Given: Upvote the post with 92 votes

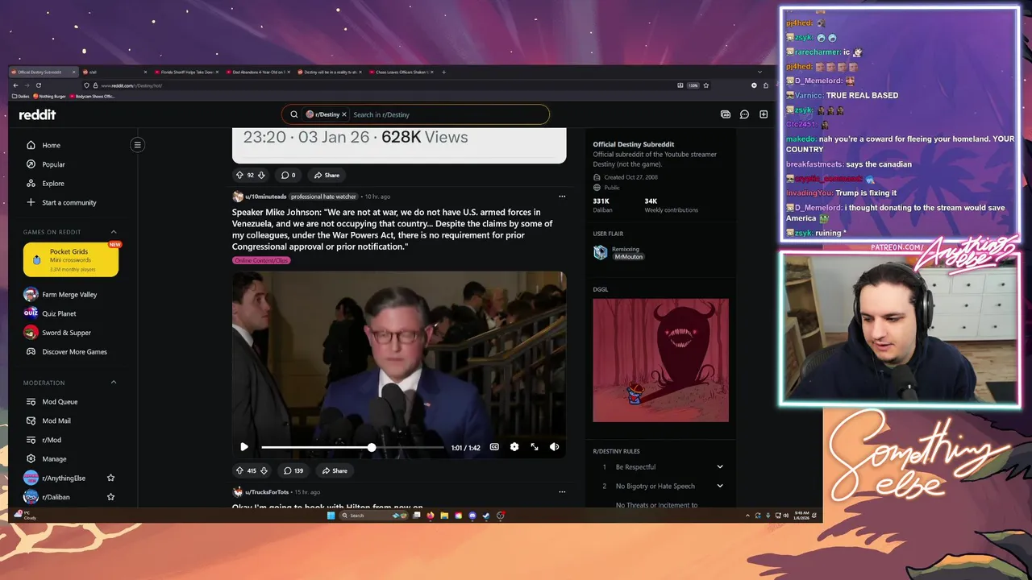Looking at the screenshot, I should [239, 175].
